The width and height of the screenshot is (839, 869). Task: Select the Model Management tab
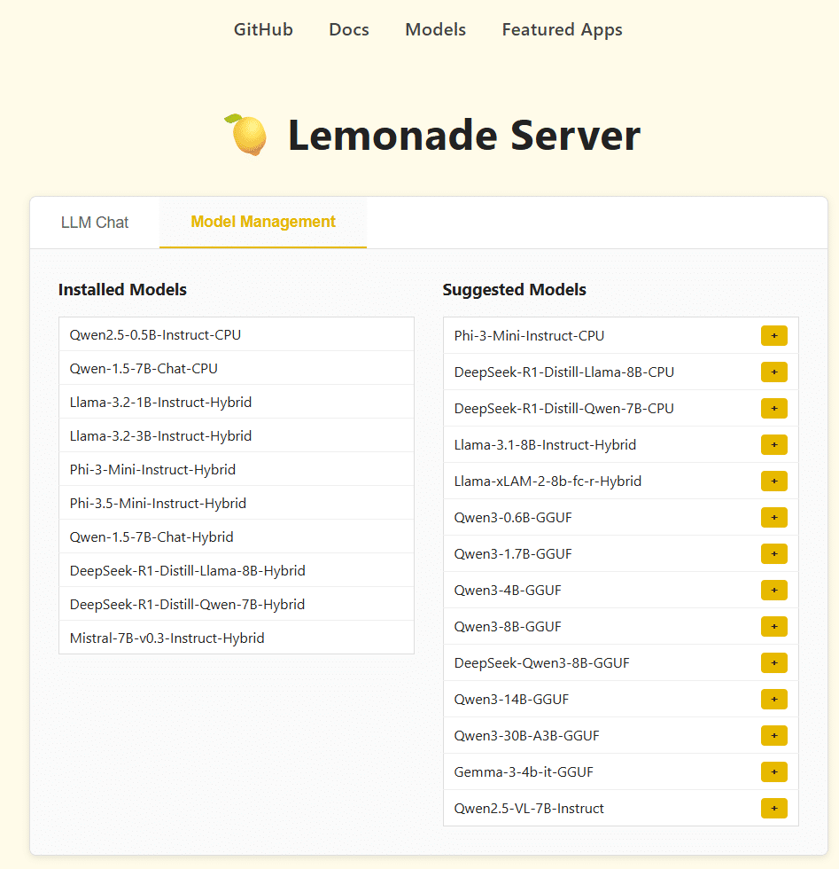coord(262,223)
